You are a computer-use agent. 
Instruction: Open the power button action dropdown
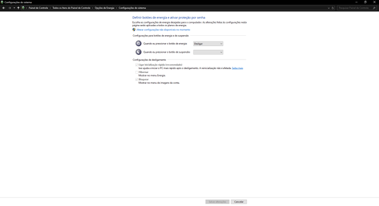pyautogui.click(x=208, y=44)
